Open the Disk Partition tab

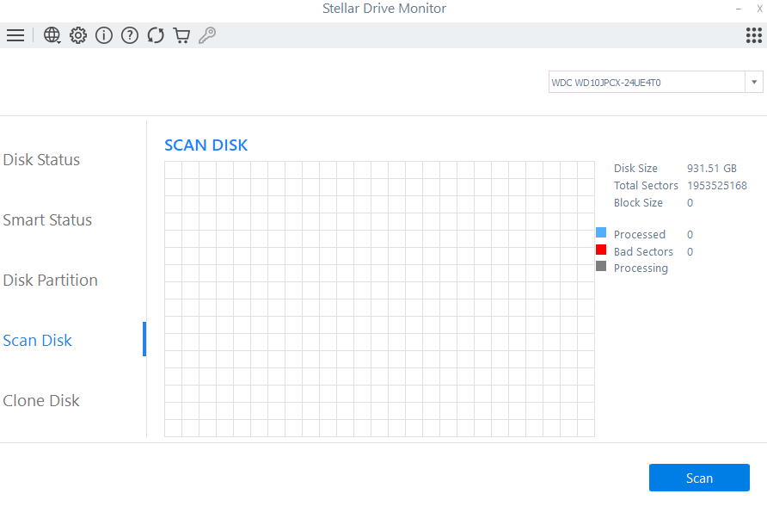pyautogui.click(x=51, y=280)
